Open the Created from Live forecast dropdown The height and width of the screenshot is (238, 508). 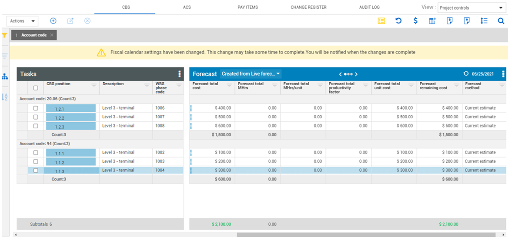point(251,74)
